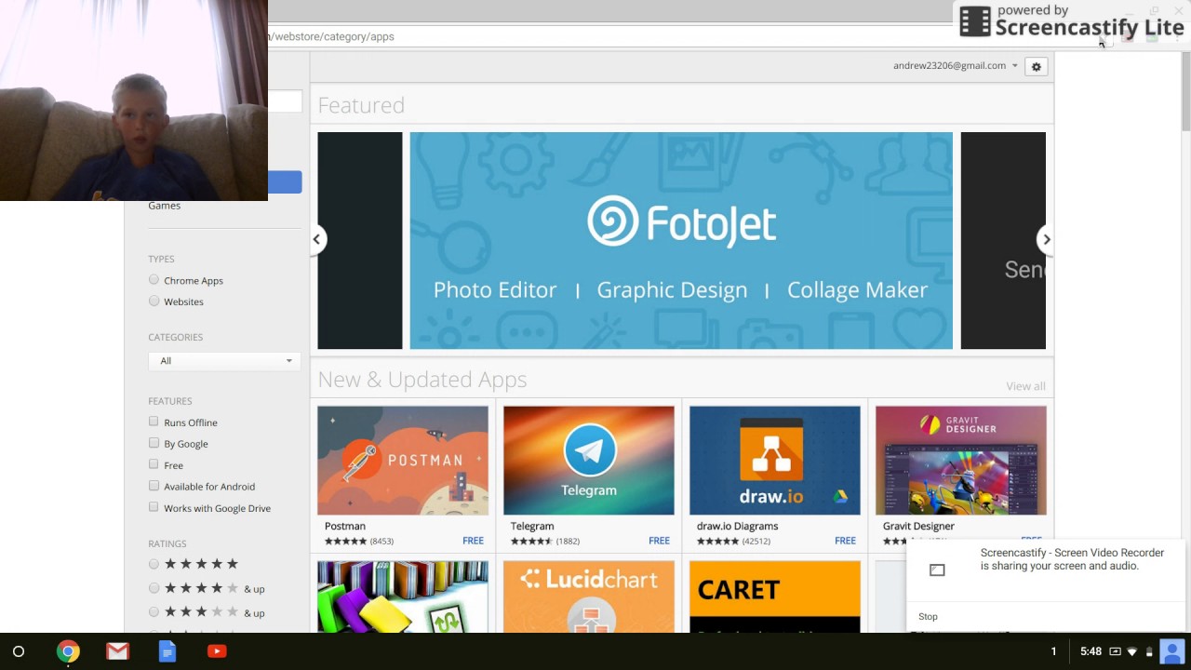Viewport: 1191px width, 670px height.
Task: Open Google Docs from the shelf
Action: point(167,651)
